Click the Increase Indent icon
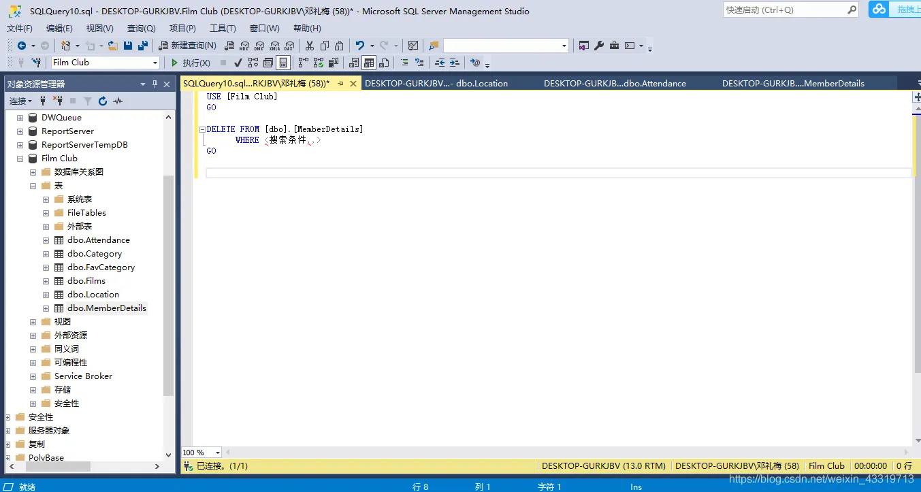Viewport: 921px width, 492px height. tap(455, 63)
